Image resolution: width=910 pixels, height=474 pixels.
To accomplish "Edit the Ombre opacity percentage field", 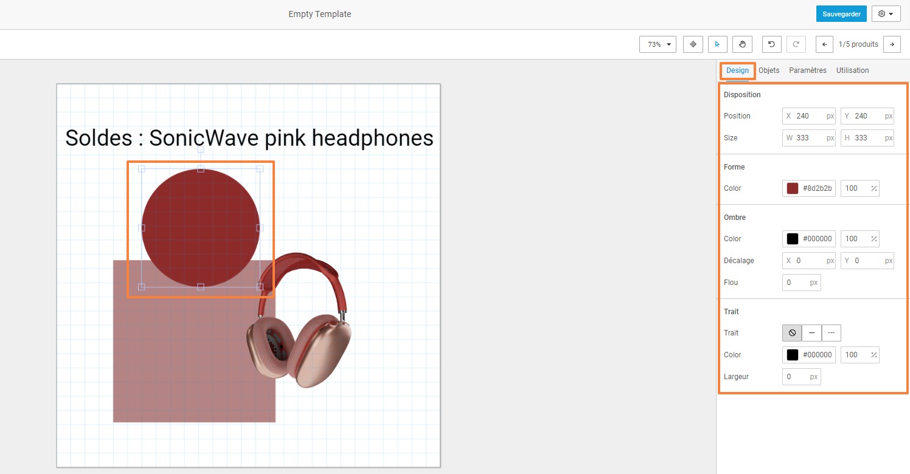I will [860, 239].
